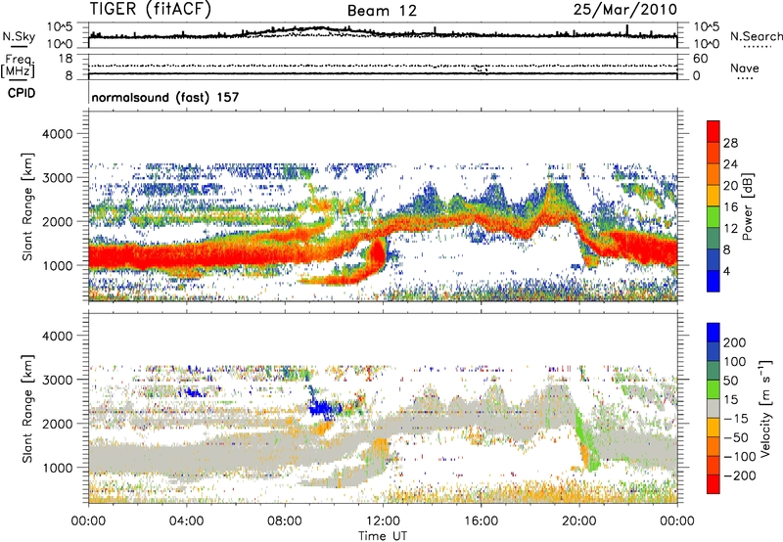
Task: Click the 28 label on the power colorbar
Action: coord(730,143)
